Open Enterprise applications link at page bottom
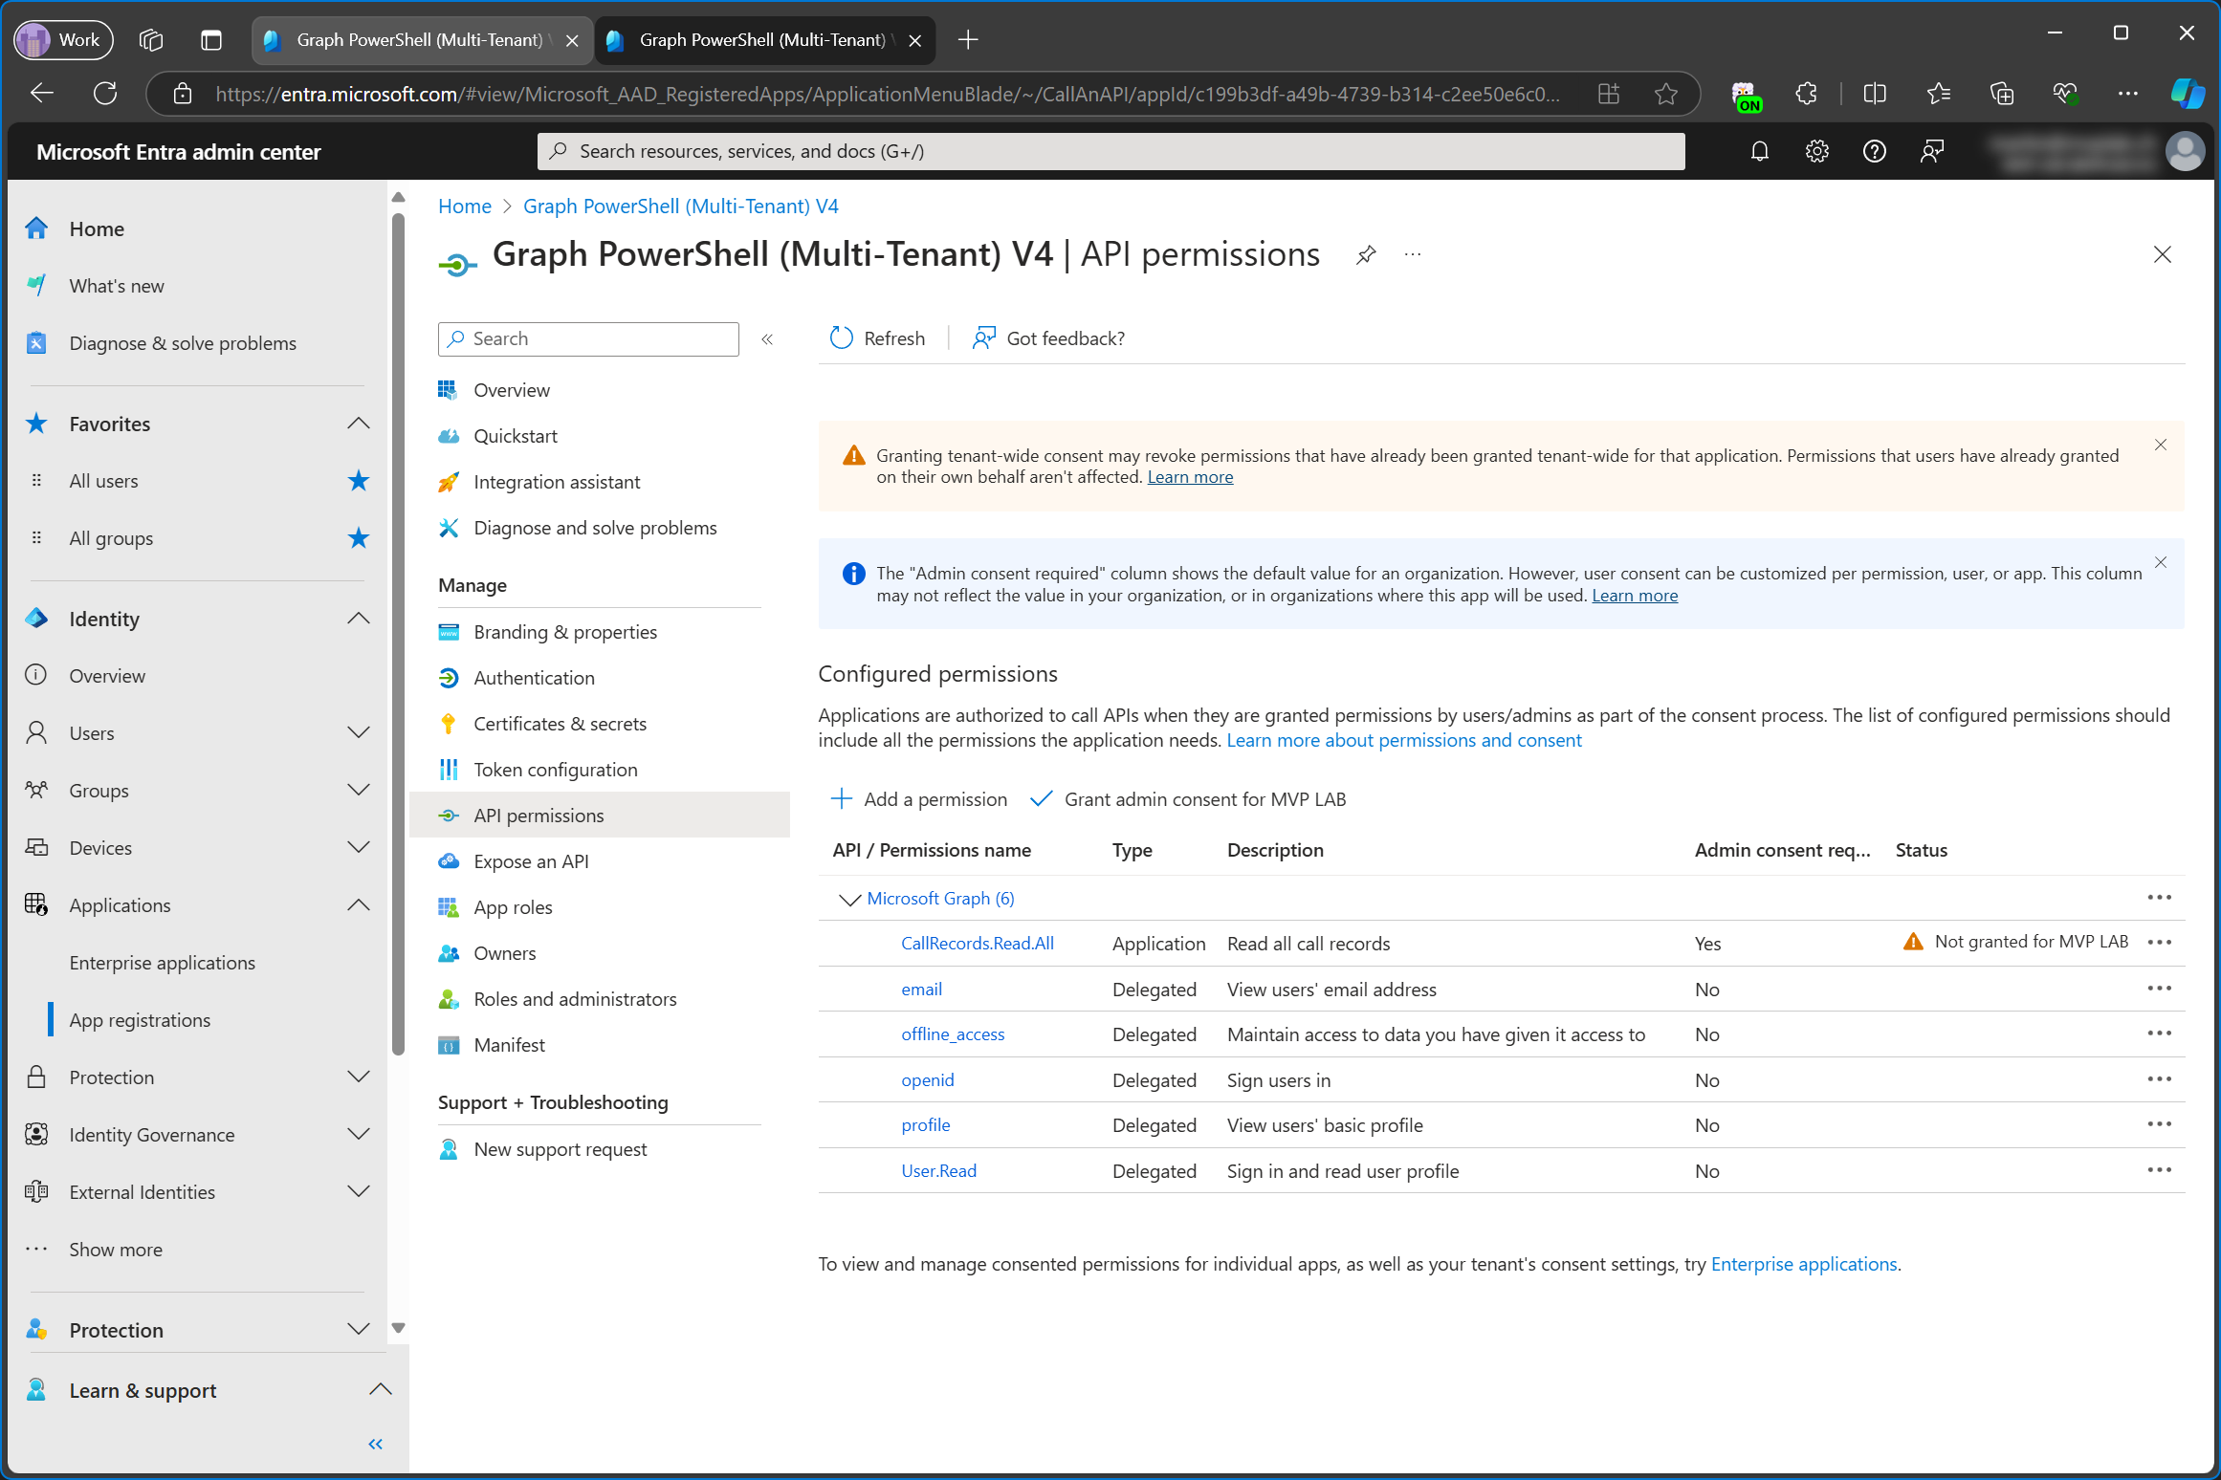 [1803, 1264]
